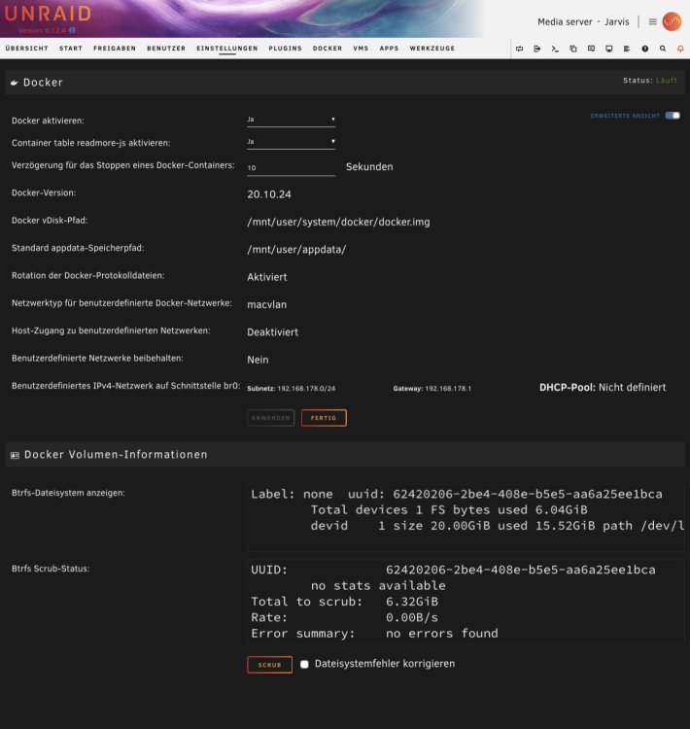This screenshot has width=690, height=729.
Task: Open the Werkzeuge tab
Action: [x=431, y=49]
